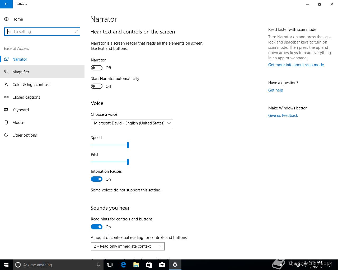Switch to Mouse settings page
This screenshot has height=270, width=338.
42,122
